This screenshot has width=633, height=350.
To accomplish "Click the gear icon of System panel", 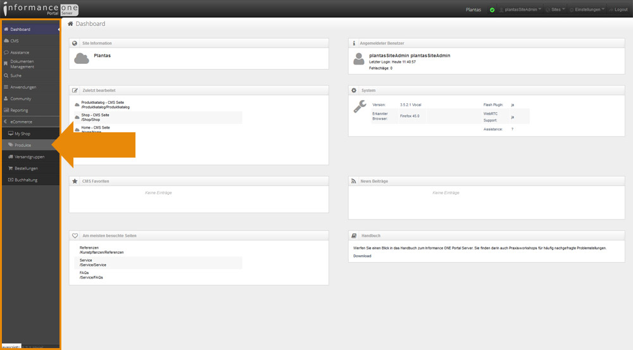I will coord(354,91).
